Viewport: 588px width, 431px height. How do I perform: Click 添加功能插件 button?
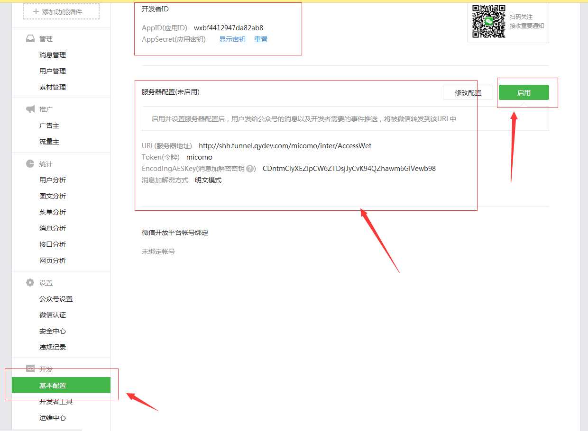[x=61, y=11]
